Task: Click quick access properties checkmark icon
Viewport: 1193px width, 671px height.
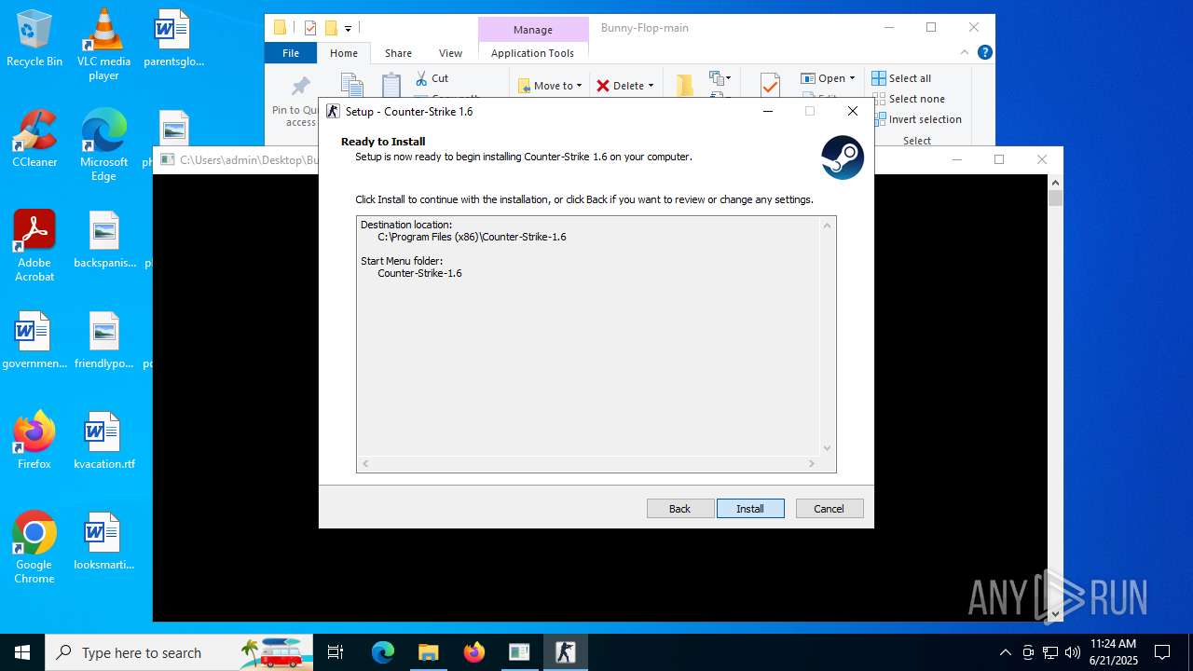Action: click(x=310, y=28)
